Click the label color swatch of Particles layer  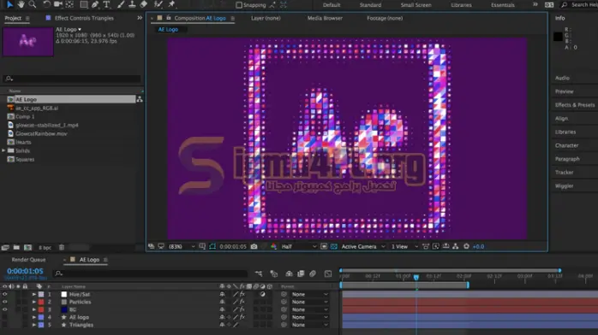41,302
